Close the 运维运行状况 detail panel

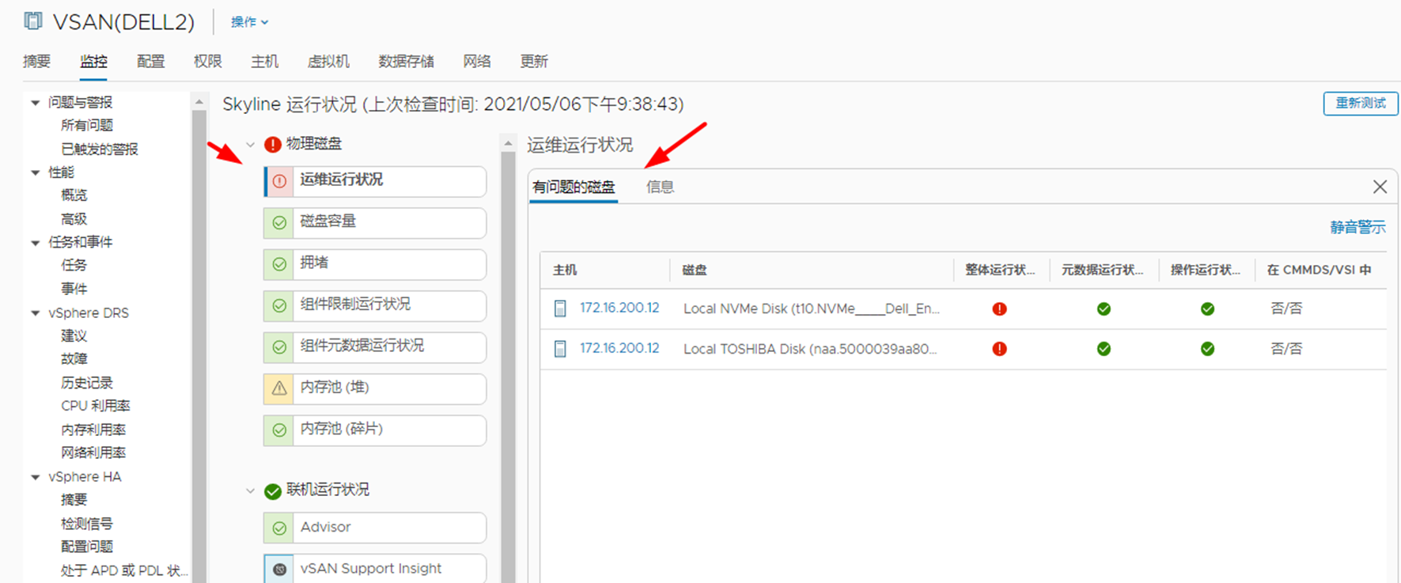pos(1380,187)
